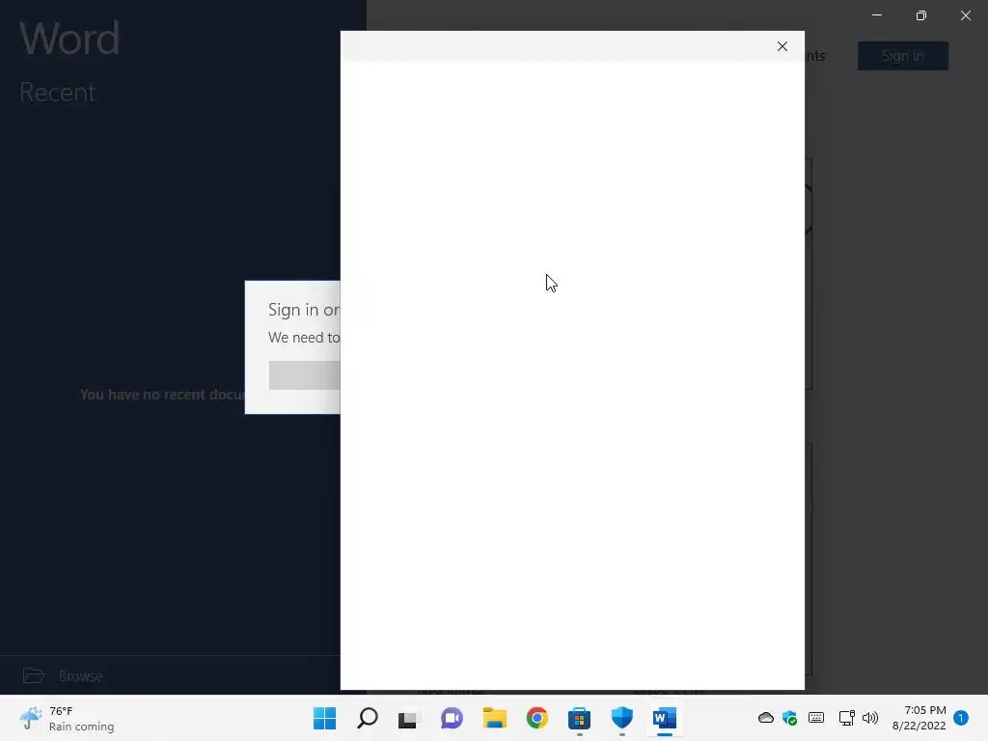Open the clock showing 7:05 PM

point(919,718)
